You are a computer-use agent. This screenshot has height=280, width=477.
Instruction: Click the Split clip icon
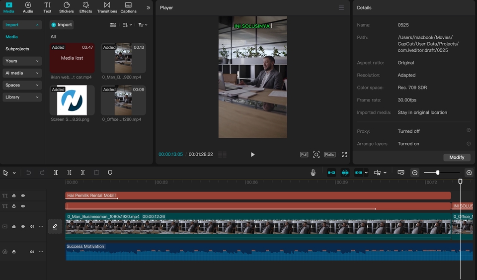[56, 173]
